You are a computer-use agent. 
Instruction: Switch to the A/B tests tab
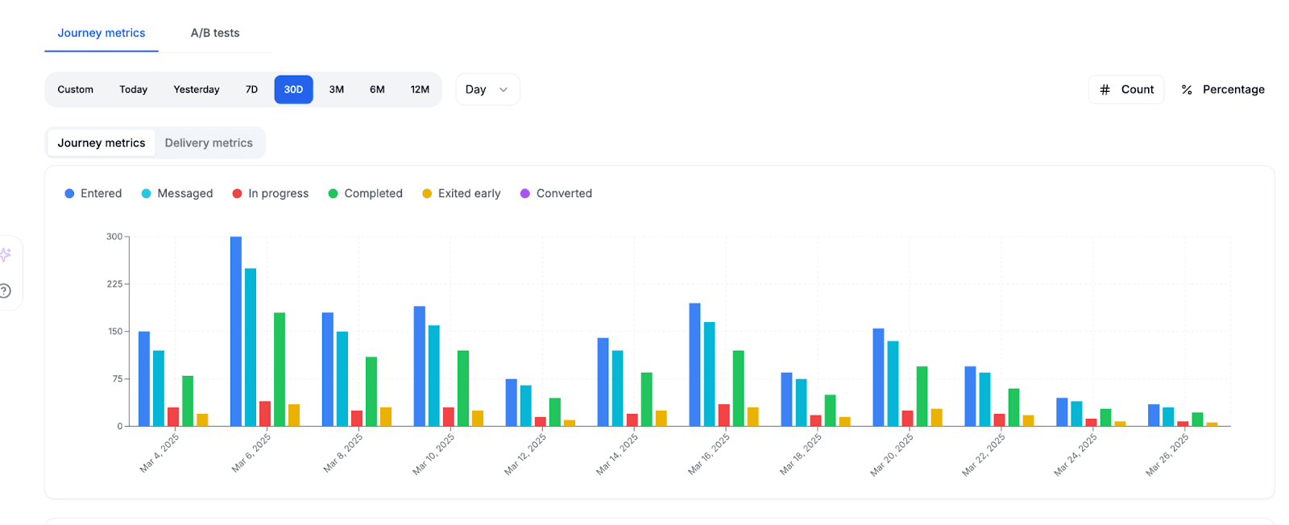pyautogui.click(x=215, y=33)
